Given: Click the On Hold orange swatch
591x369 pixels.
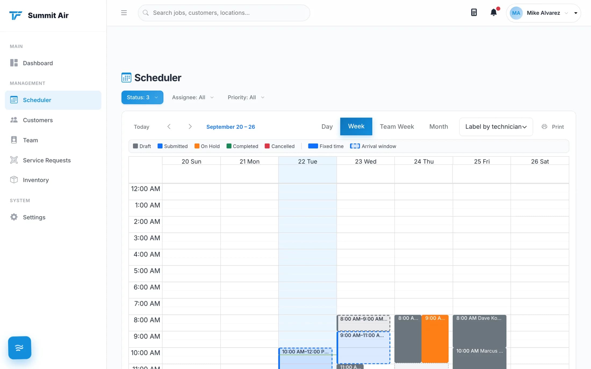Looking at the screenshot, I should (197, 146).
